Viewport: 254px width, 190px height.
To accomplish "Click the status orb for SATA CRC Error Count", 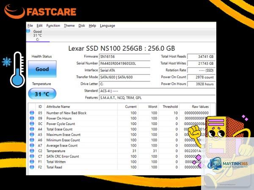I will (32, 156).
